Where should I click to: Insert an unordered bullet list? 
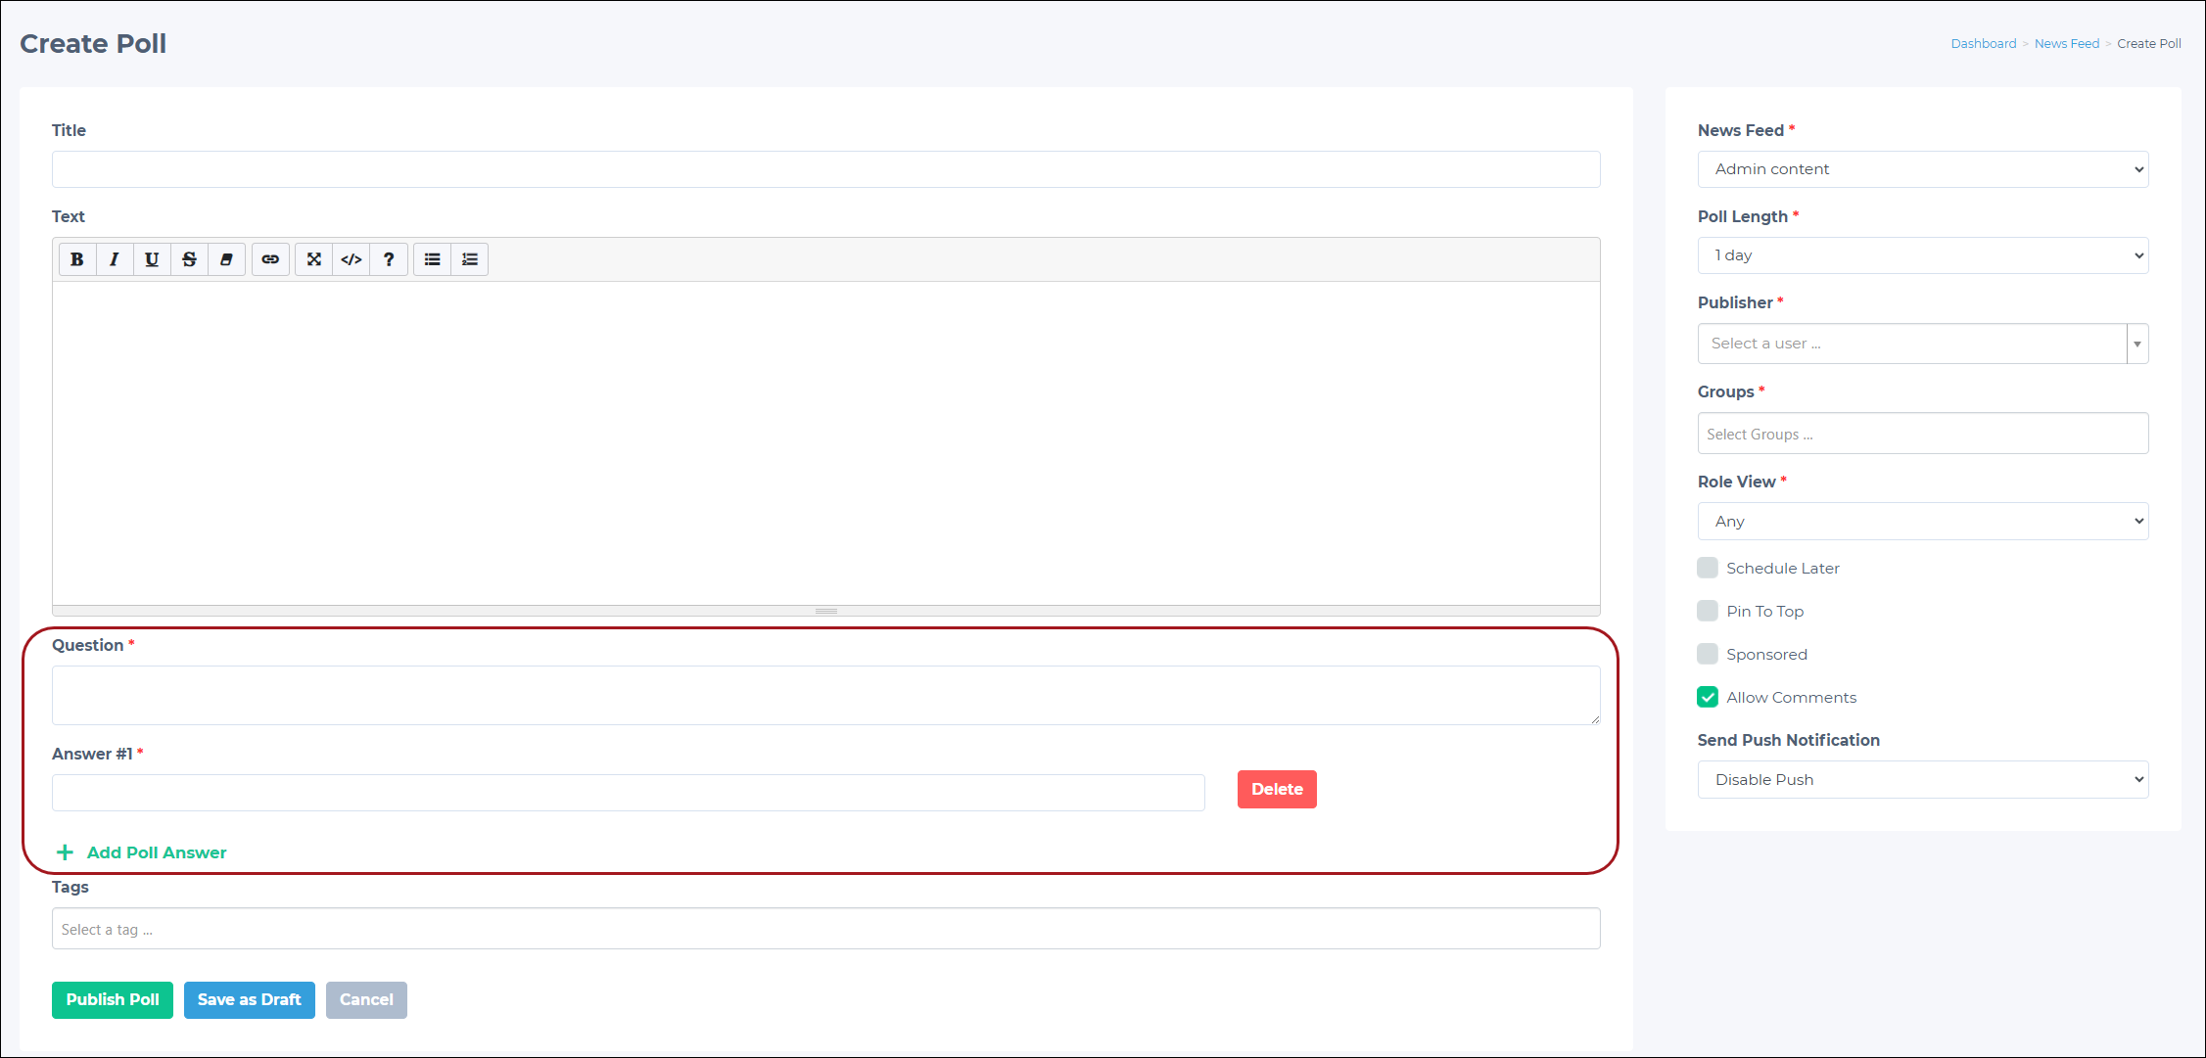[432, 259]
